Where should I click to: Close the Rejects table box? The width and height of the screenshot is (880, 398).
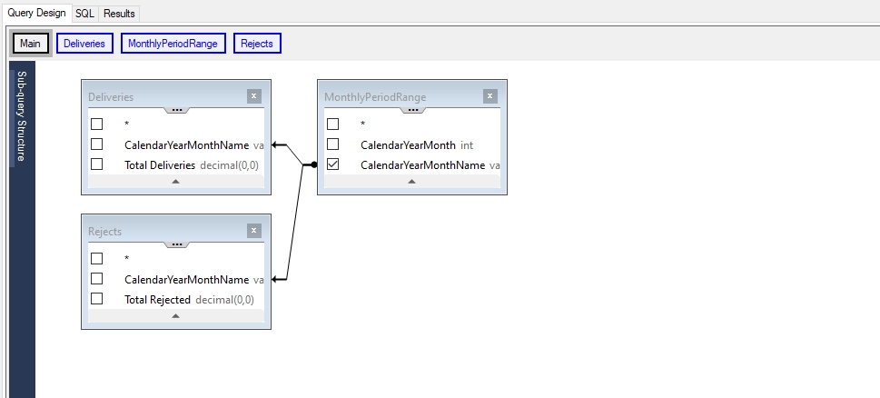coord(253,231)
